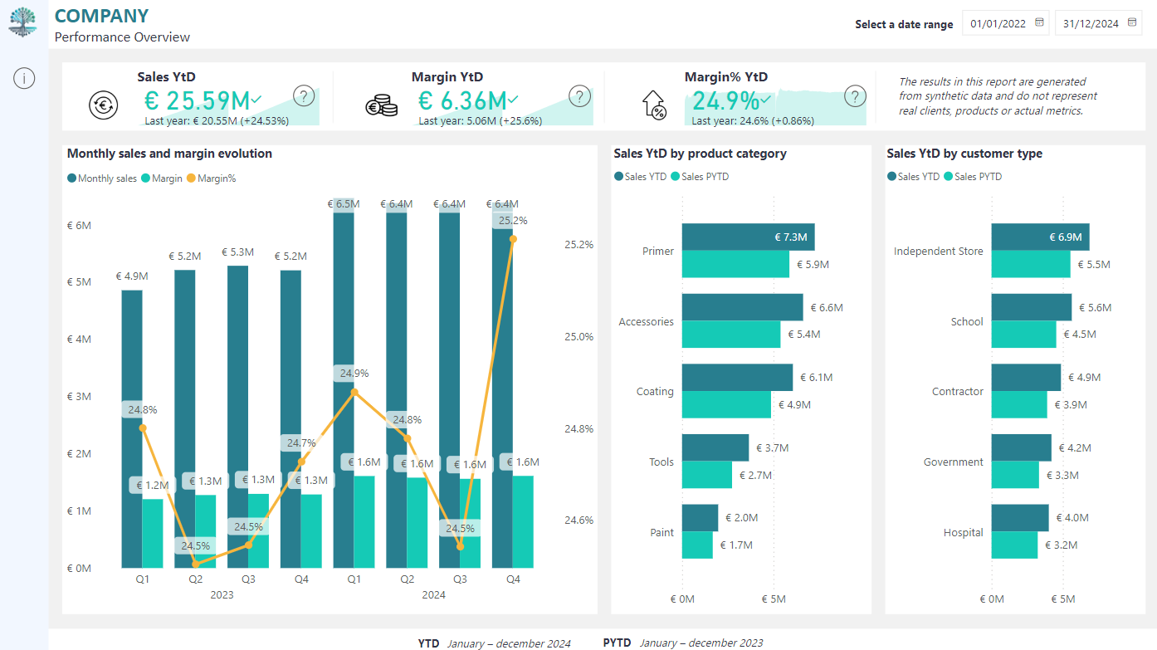The height and width of the screenshot is (650, 1157).
Task: Click the coin stack Margin icon
Action: click(382, 105)
